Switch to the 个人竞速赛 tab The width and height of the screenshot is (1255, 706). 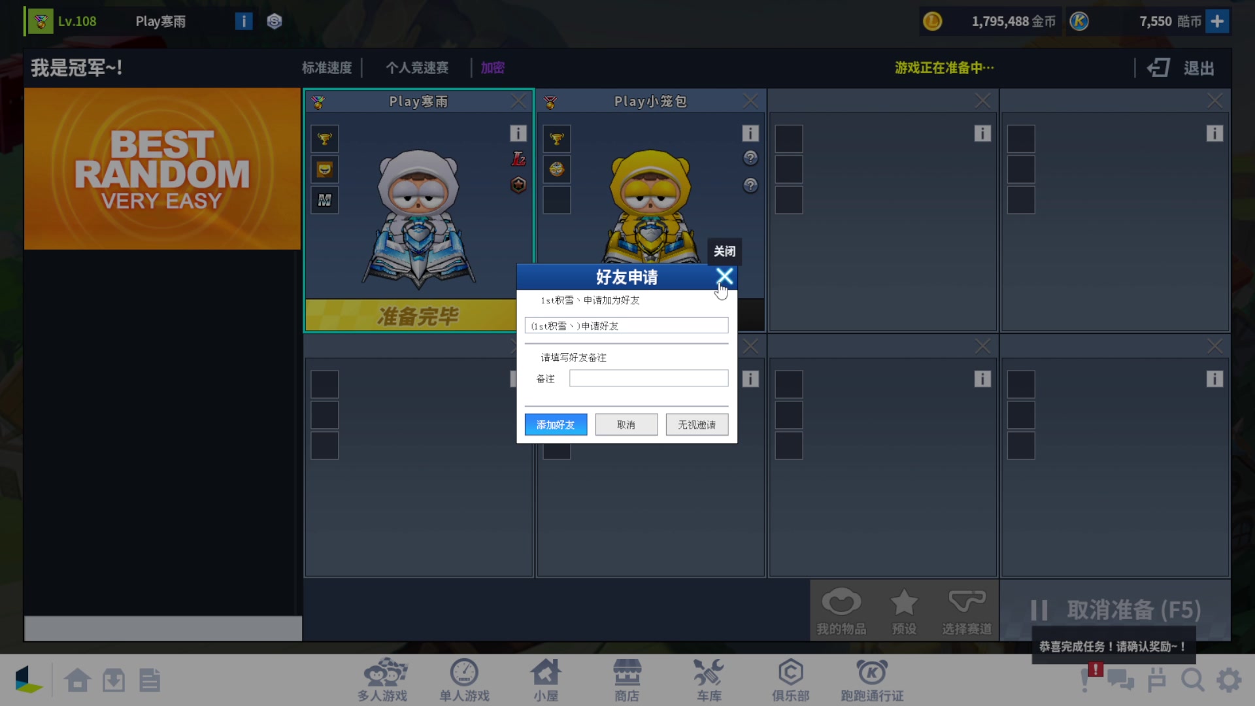point(416,67)
